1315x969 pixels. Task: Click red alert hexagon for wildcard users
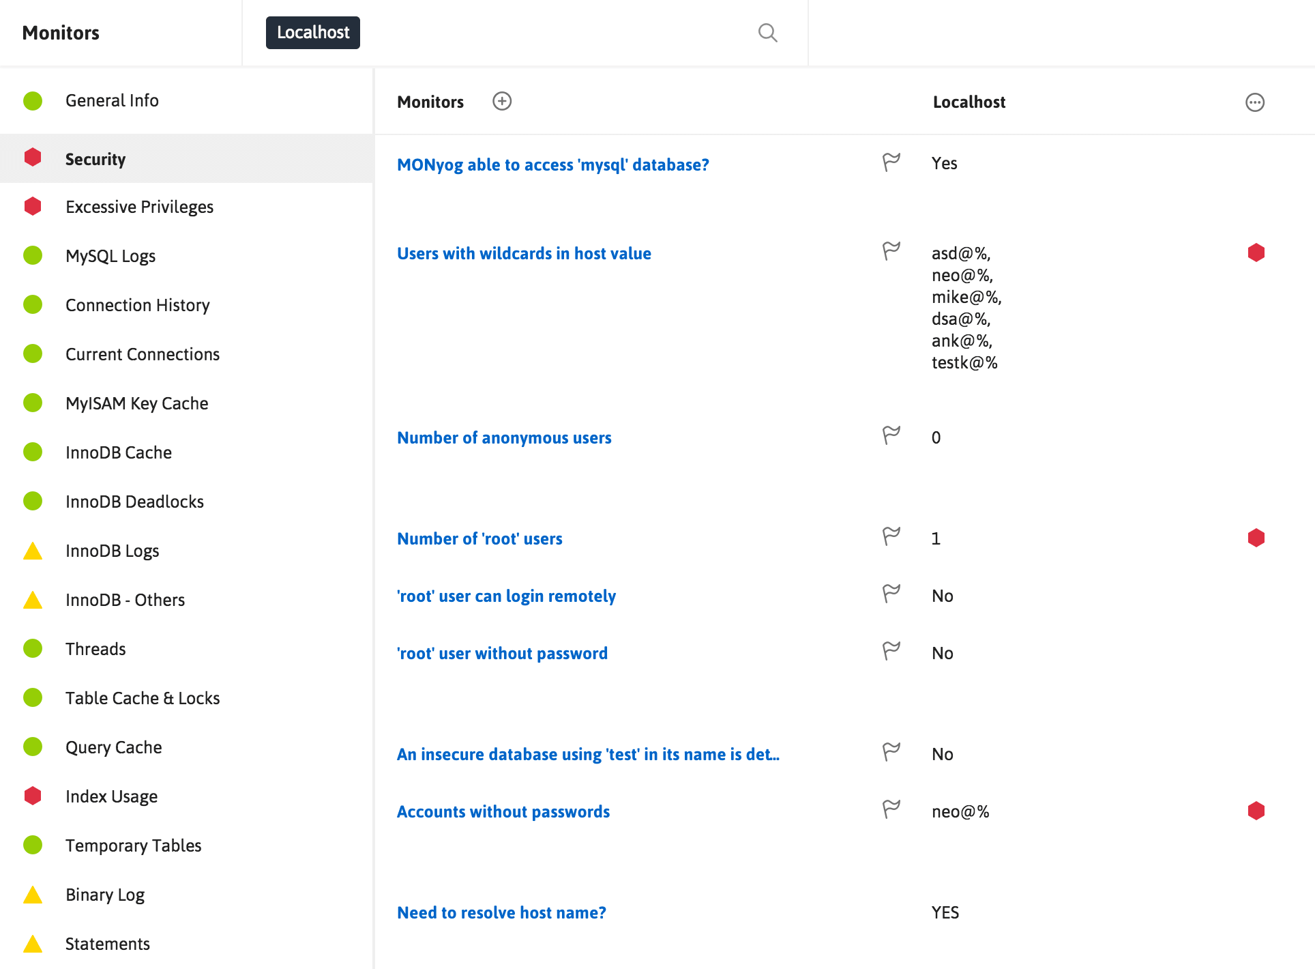[1256, 252]
